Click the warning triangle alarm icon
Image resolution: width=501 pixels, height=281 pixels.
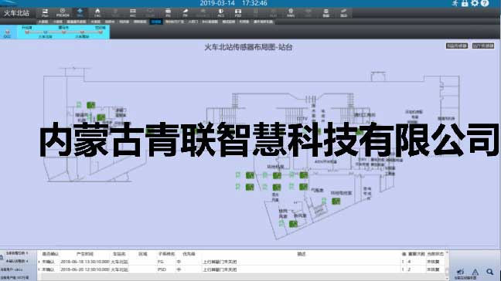pos(475,272)
